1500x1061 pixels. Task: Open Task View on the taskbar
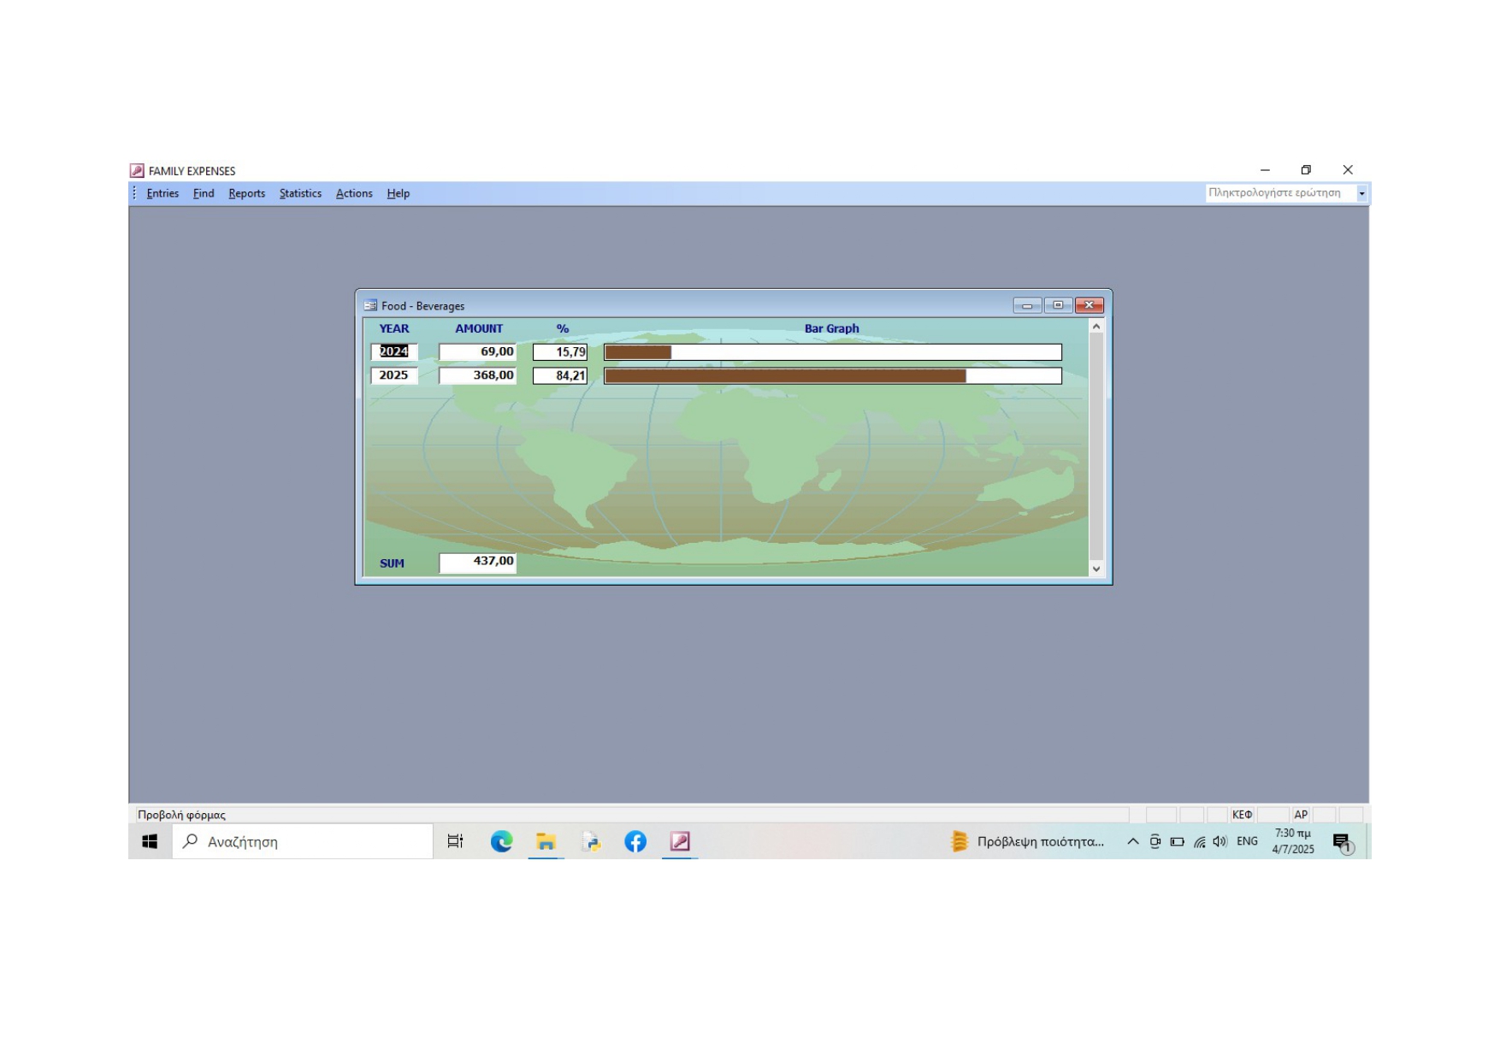(455, 841)
